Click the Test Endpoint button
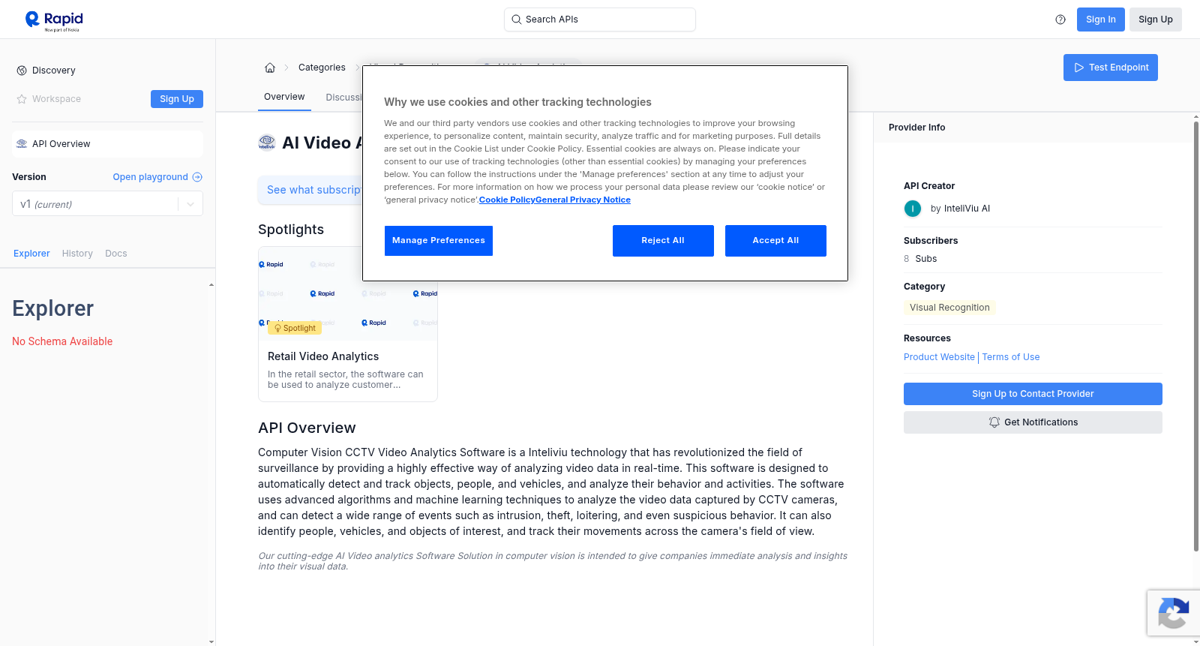The width and height of the screenshot is (1200, 646). point(1111,68)
